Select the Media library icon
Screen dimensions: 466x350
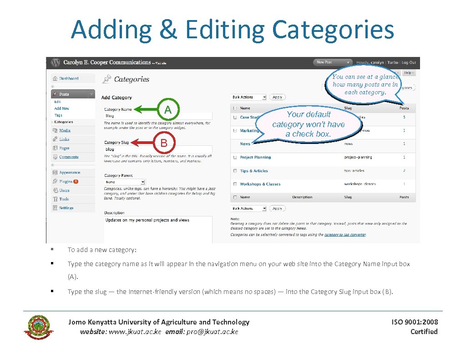(56, 130)
